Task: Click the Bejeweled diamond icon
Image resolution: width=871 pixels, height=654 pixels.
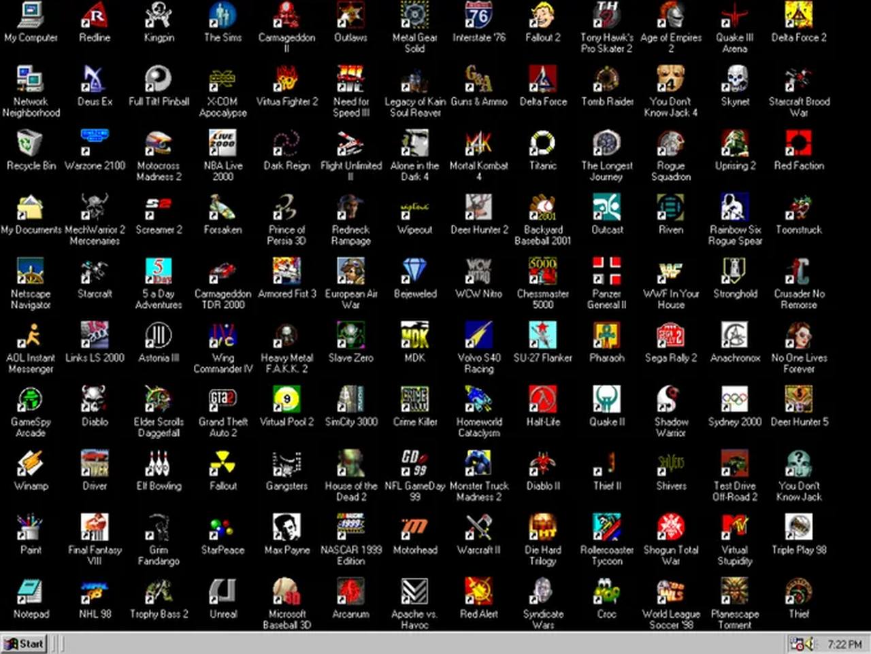Action: 414,271
